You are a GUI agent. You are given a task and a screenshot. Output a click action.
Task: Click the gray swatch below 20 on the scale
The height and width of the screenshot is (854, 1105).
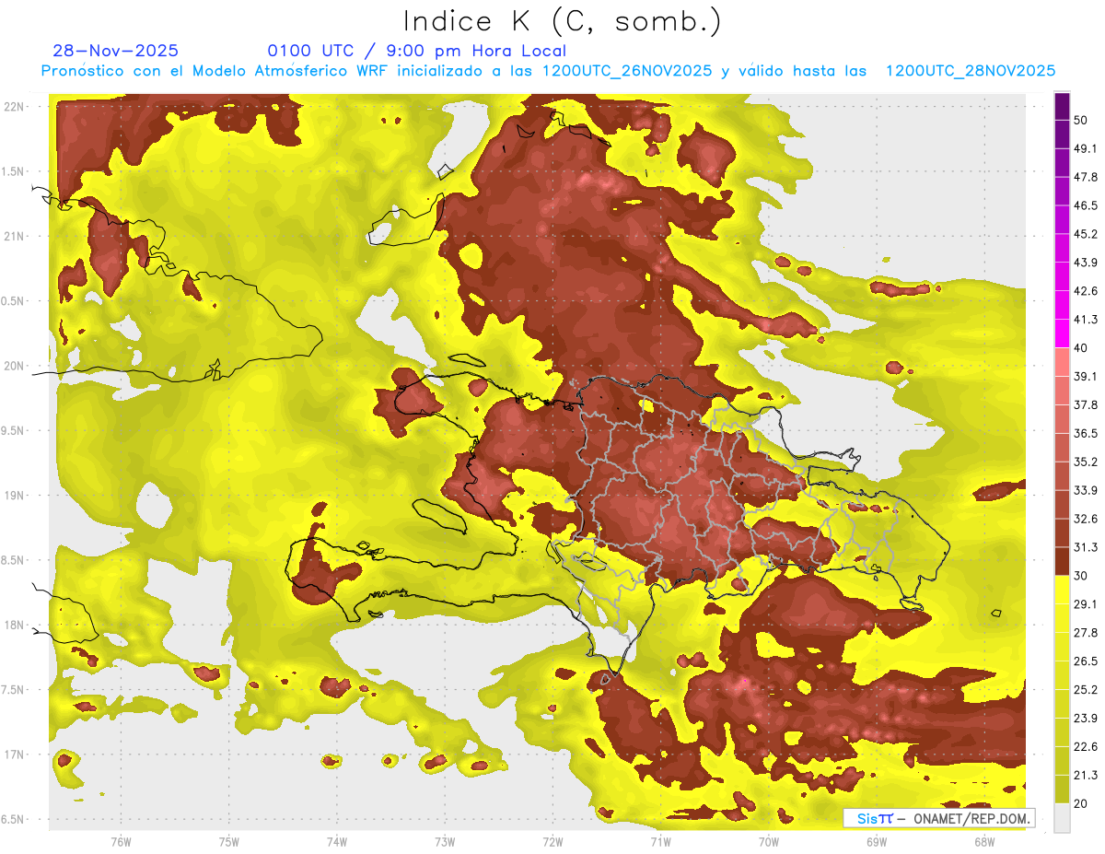click(1062, 817)
